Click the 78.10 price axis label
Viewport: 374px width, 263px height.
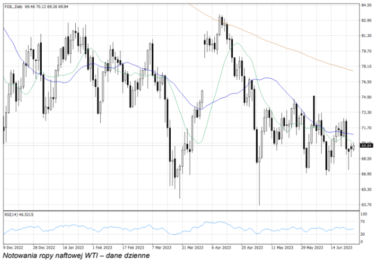366,67
